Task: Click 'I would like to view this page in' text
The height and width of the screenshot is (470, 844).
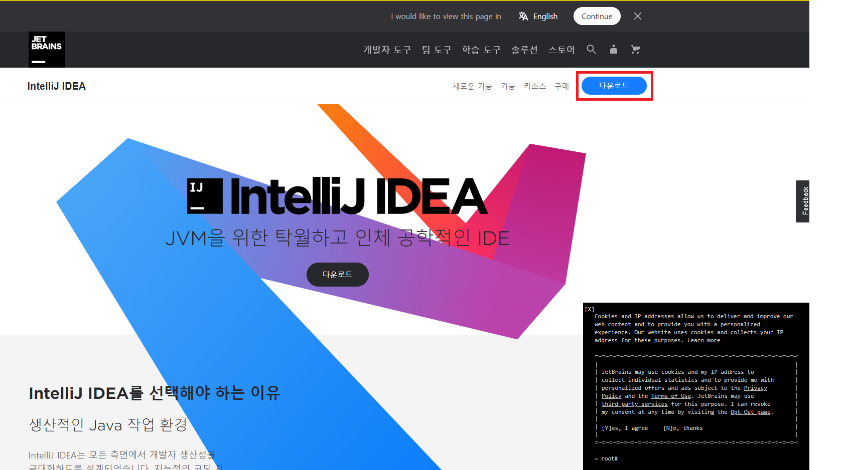Action: (446, 16)
